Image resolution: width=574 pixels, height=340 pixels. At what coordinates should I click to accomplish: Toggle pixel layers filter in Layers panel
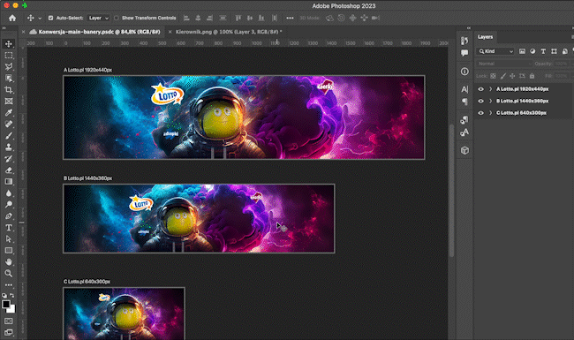522,51
